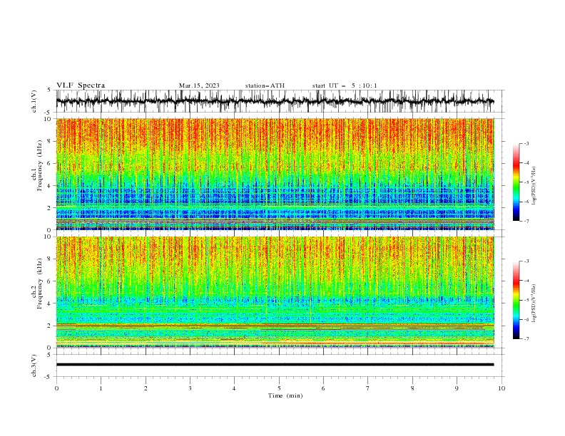Click the "-3" label on ch.1 color bar
565x436 pixels.
(x=526, y=143)
